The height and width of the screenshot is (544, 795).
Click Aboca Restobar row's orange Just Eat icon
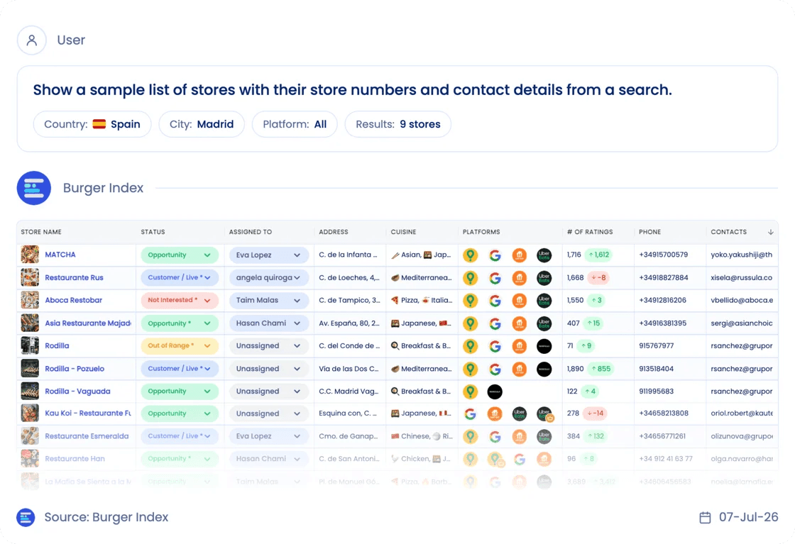pyautogui.click(x=519, y=300)
